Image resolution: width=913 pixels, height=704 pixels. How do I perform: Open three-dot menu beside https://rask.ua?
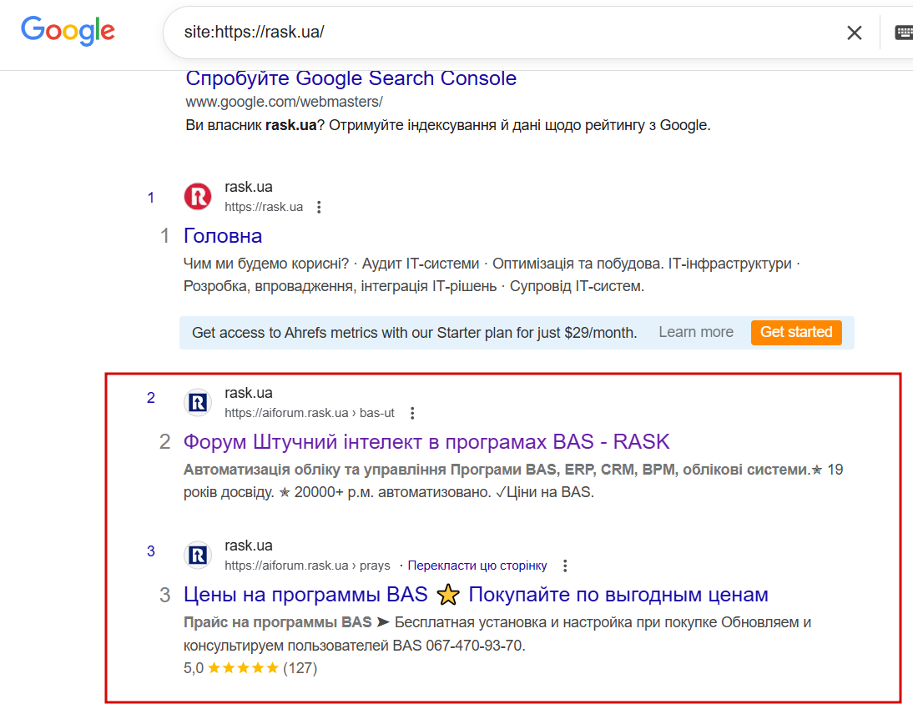pyautogui.click(x=319, y=207)
